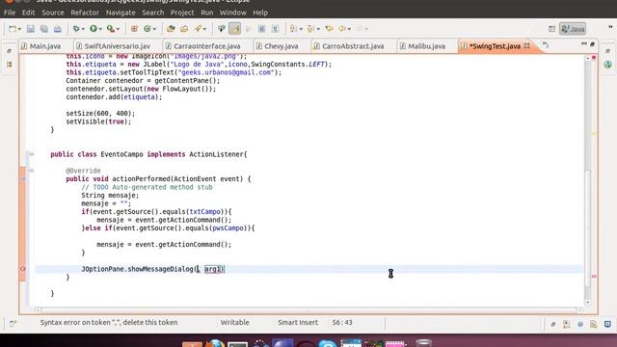Click the error marker beside JOptionPane line
Viewport: 617px width, 347px height.
point(22,269)
